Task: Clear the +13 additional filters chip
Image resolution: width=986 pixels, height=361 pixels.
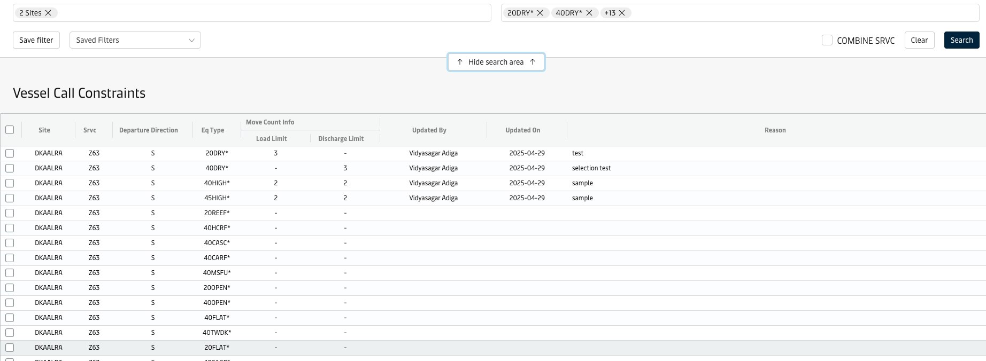Action: (x=622, y=13)
